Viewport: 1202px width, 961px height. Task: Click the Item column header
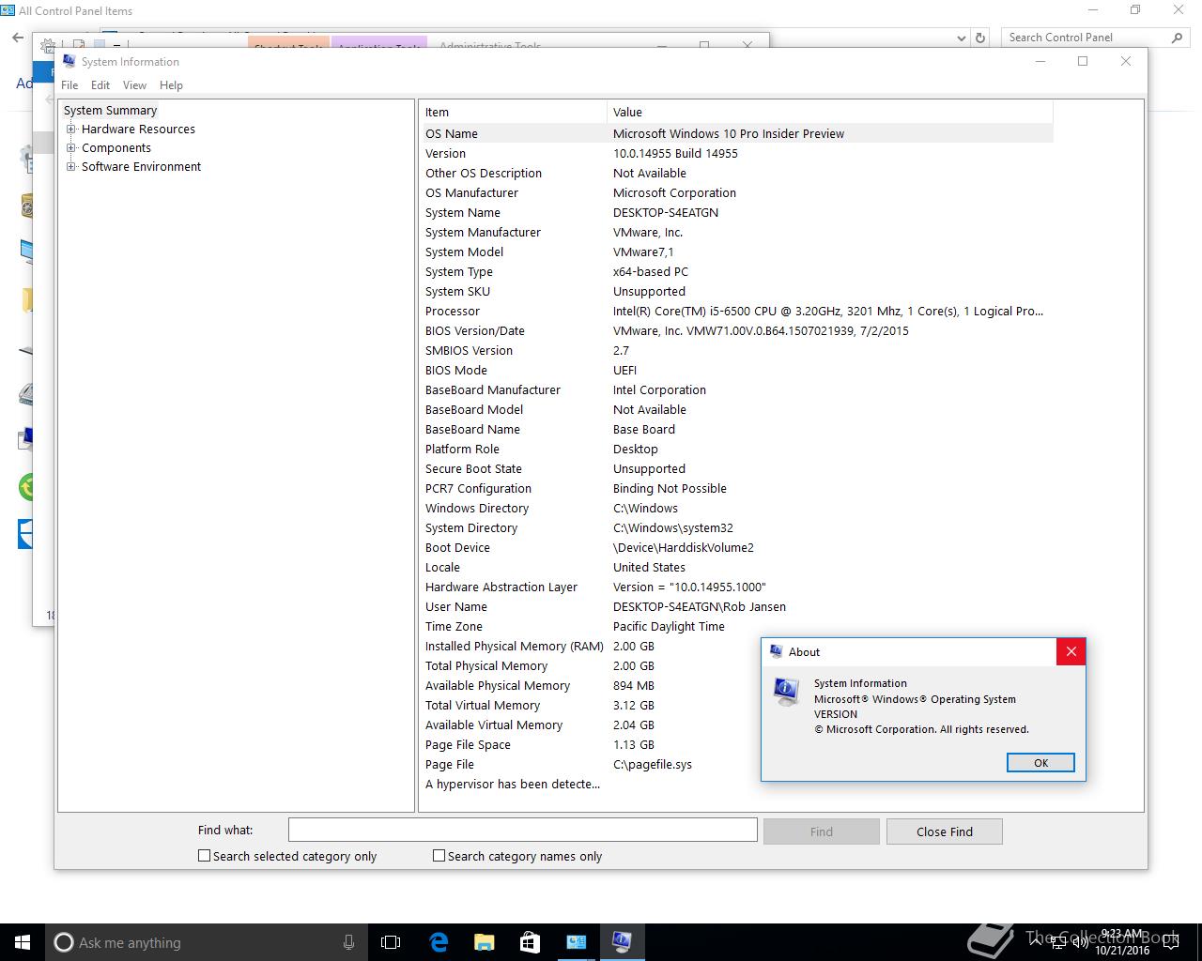[514, 112]
